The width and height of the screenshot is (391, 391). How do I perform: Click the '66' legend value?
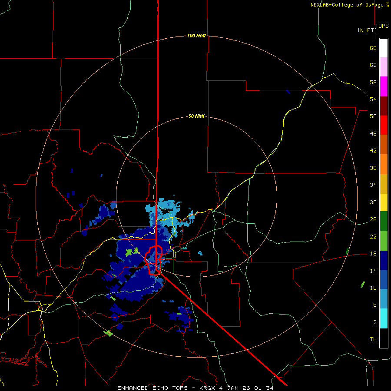coord(373,48)
